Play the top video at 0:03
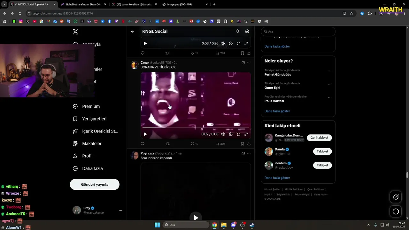This screenshot has height=230, width=409. (145, 43)
